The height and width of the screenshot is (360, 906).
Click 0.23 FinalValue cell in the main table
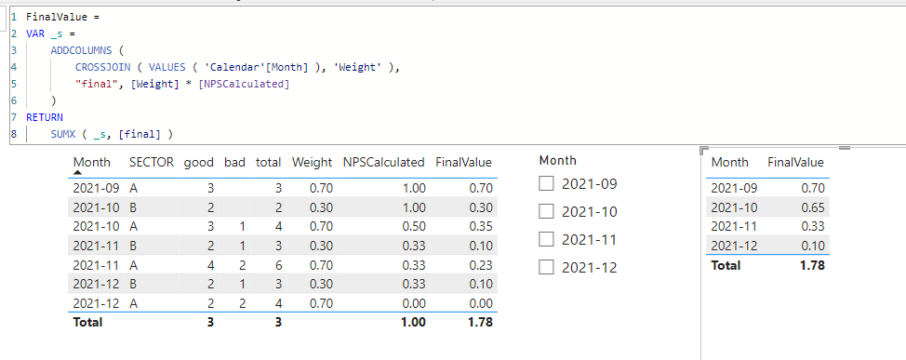tap(481, 265)
